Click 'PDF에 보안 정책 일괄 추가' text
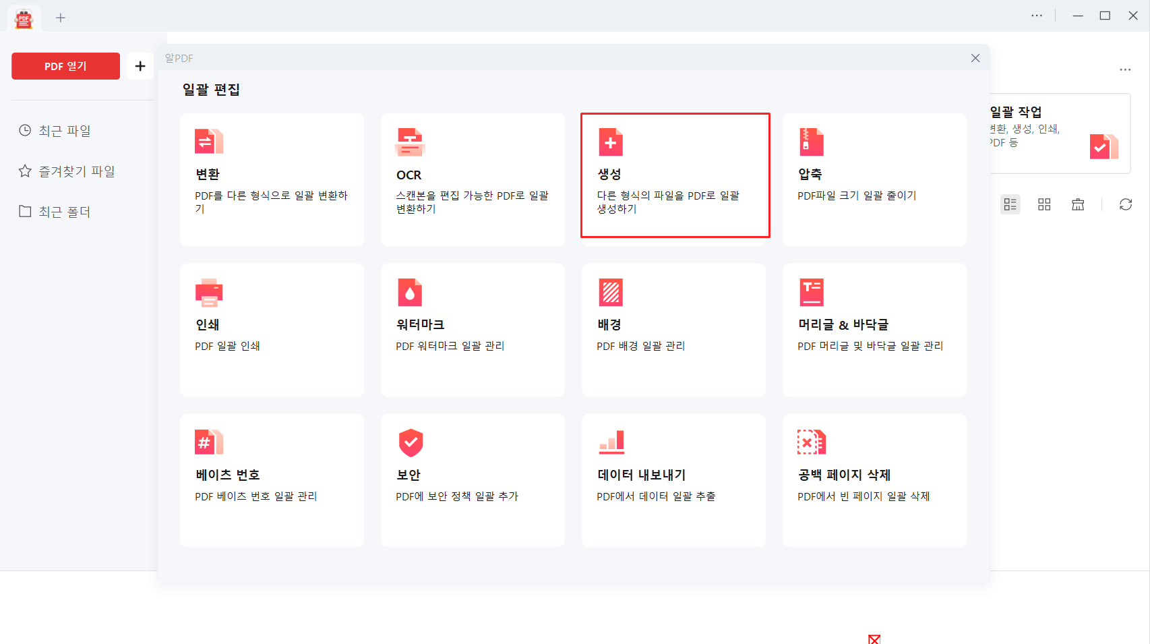 [x=457, y=496]
